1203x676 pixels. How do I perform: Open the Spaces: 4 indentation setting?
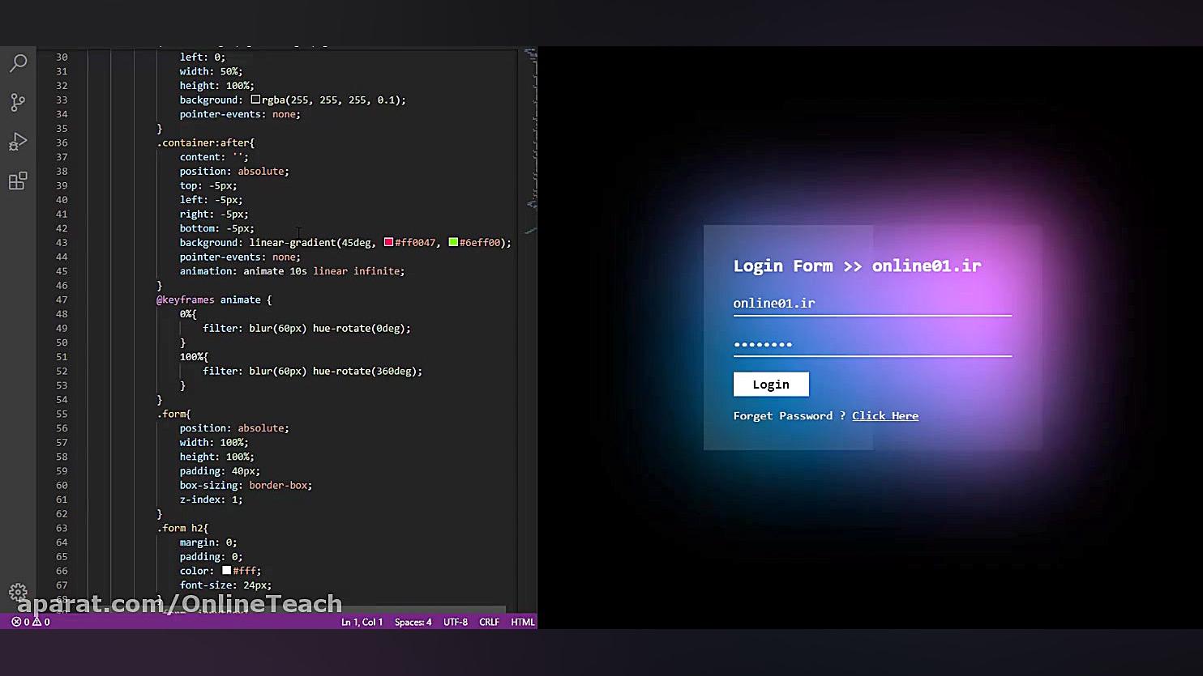click(x=413, y=622)
